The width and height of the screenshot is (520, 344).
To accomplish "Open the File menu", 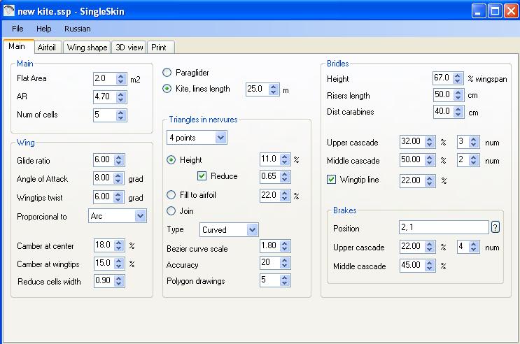I will 17,29.
